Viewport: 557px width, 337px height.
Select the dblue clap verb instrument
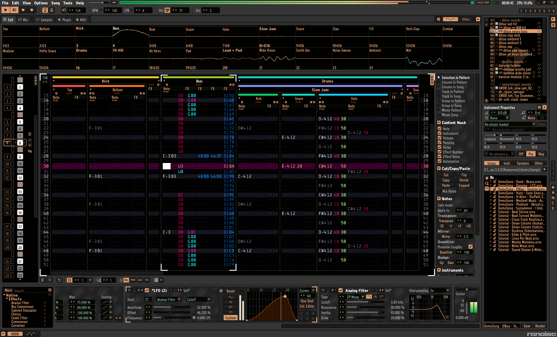tap(509, 35)
